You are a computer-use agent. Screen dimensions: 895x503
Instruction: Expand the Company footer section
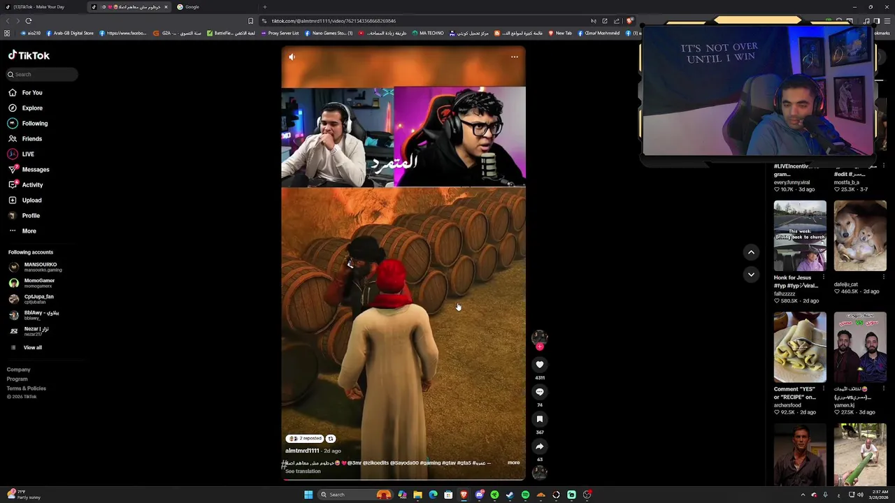click(19, 370)
